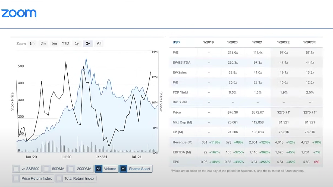Click the Revenue (M) row label
Screen dimensions: 333x187
pos(183,142)
